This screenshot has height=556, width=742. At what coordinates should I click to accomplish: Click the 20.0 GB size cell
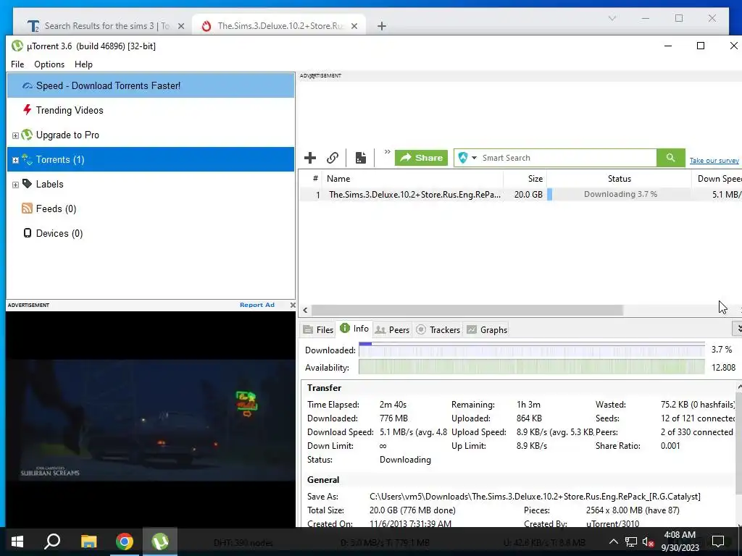pyautogui.click(x=528, y=194)
